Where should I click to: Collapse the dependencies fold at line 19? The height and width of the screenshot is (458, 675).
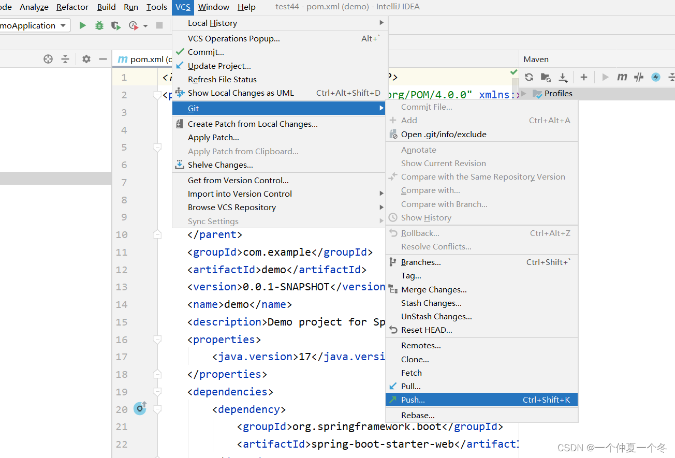pyautogui.click(x=157, y=392)
